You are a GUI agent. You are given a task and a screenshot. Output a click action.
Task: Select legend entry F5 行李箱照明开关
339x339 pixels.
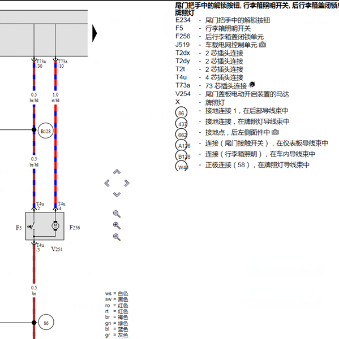click(213, 28)
